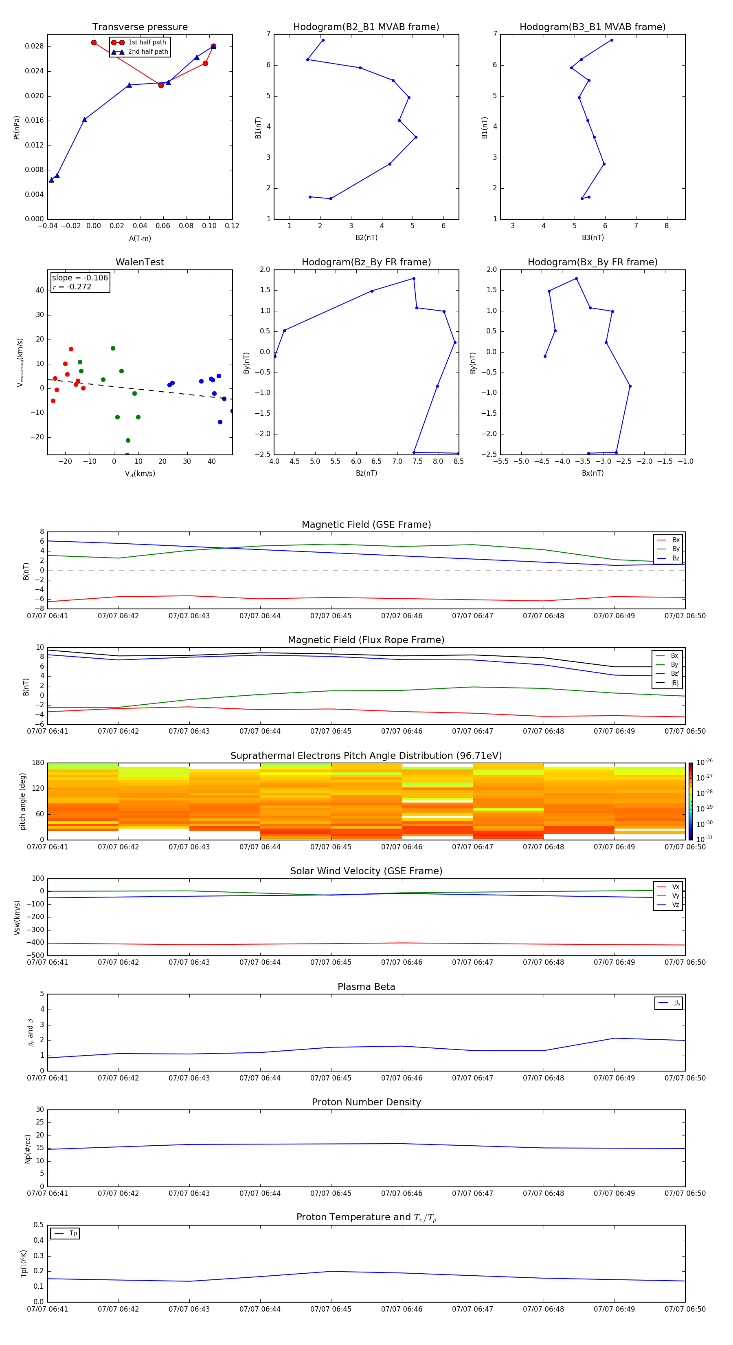Click the 'Pt(nPa)' y-axis label
Screen dimensions: 733x1345
click(17, 128)
